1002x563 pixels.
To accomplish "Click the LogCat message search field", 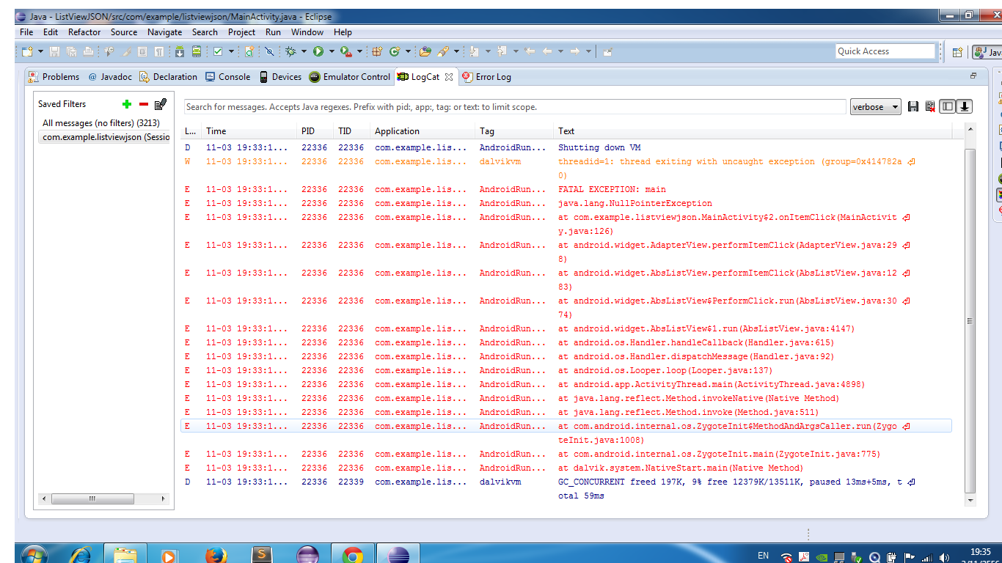I will [513, 107].
